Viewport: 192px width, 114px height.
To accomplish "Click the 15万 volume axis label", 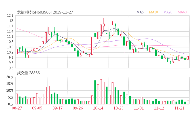I will point(10,84).
